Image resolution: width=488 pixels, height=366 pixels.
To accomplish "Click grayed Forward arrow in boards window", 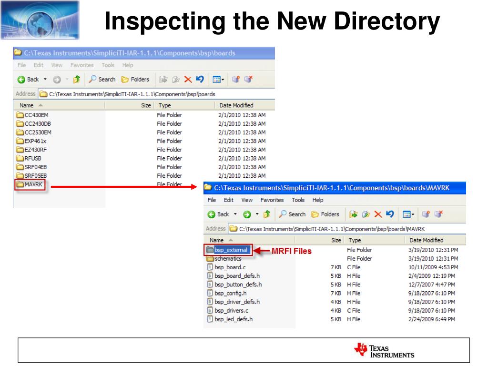I will point(57,80).
